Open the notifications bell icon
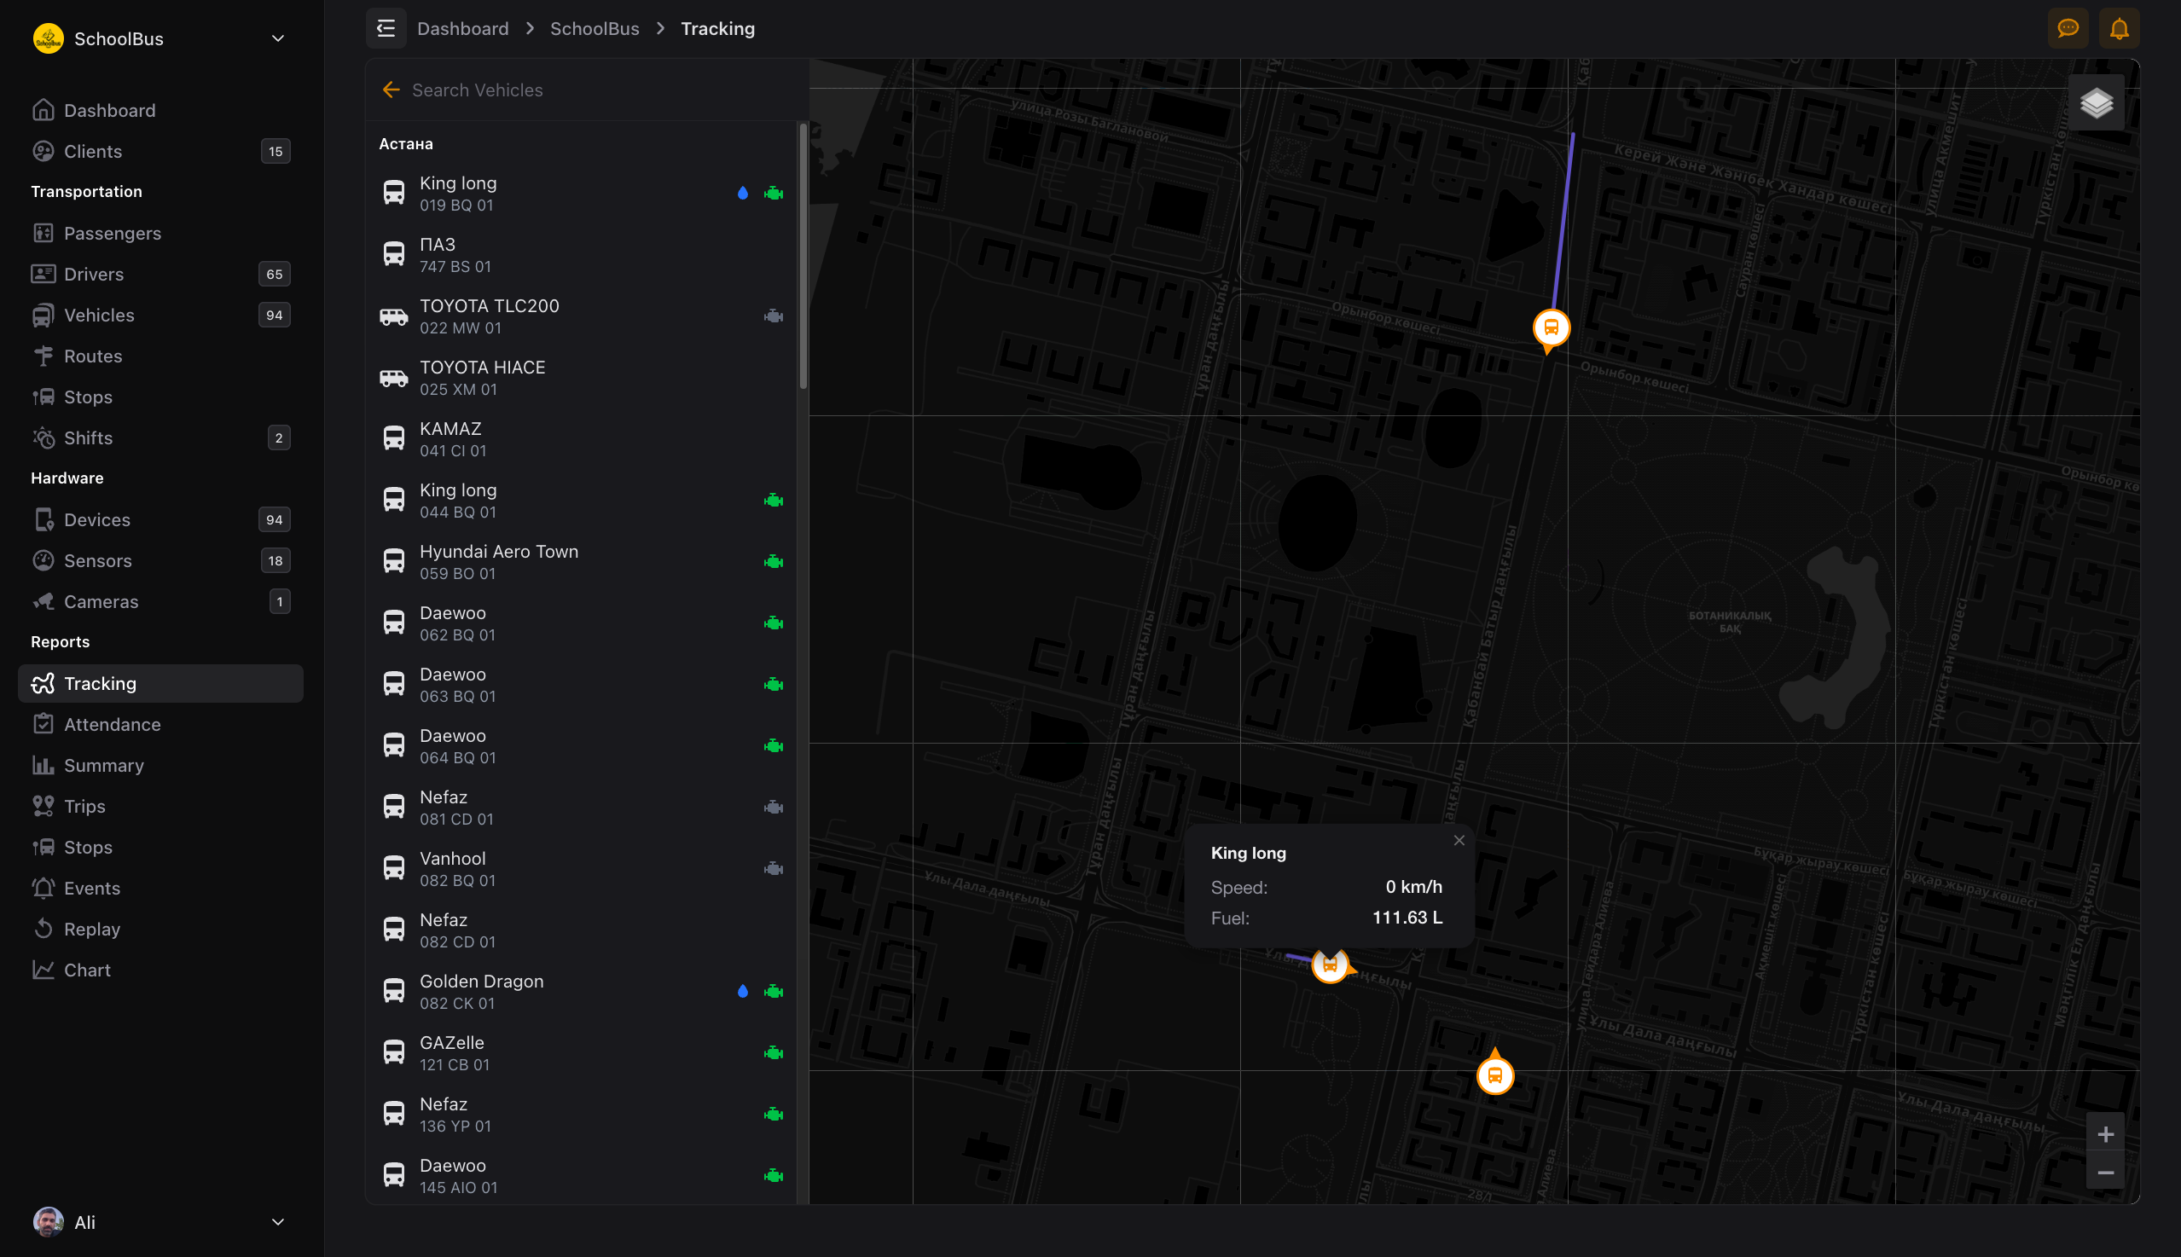Screen dimensions: 2181x1257 pos(2120,27)
